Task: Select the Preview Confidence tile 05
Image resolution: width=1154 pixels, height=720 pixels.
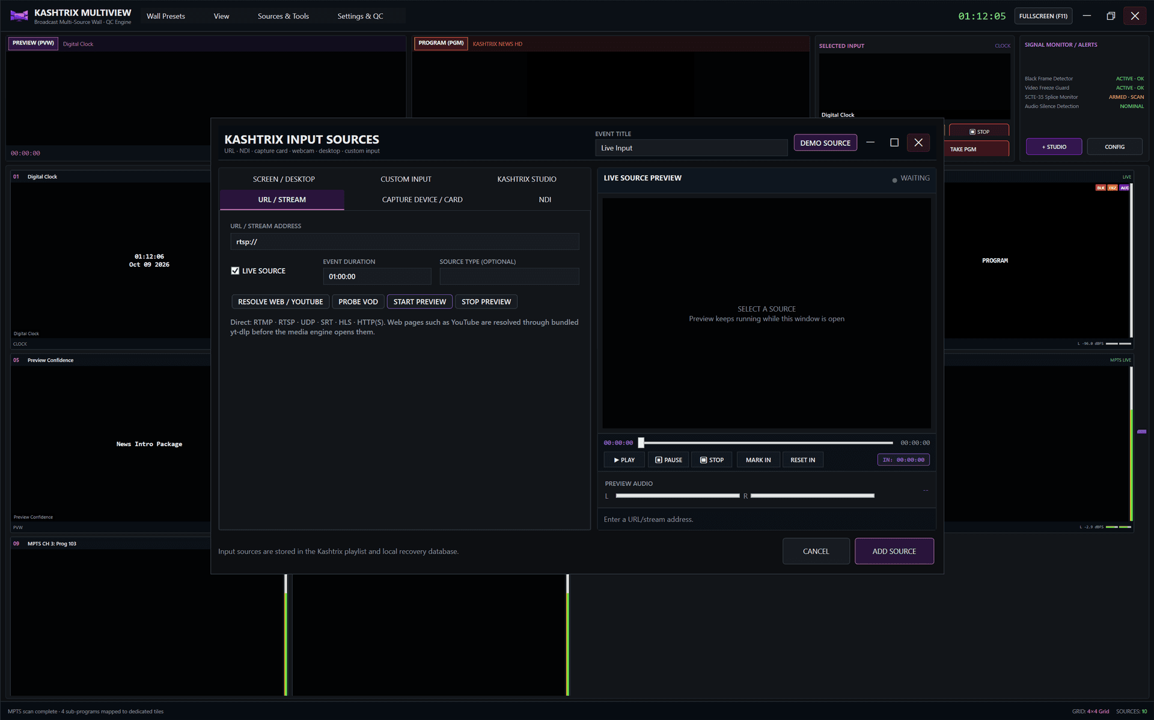Action: [111, 443]
